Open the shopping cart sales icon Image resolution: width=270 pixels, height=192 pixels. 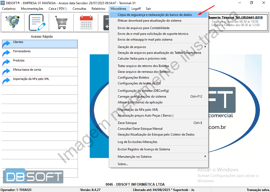coord(61,22)
